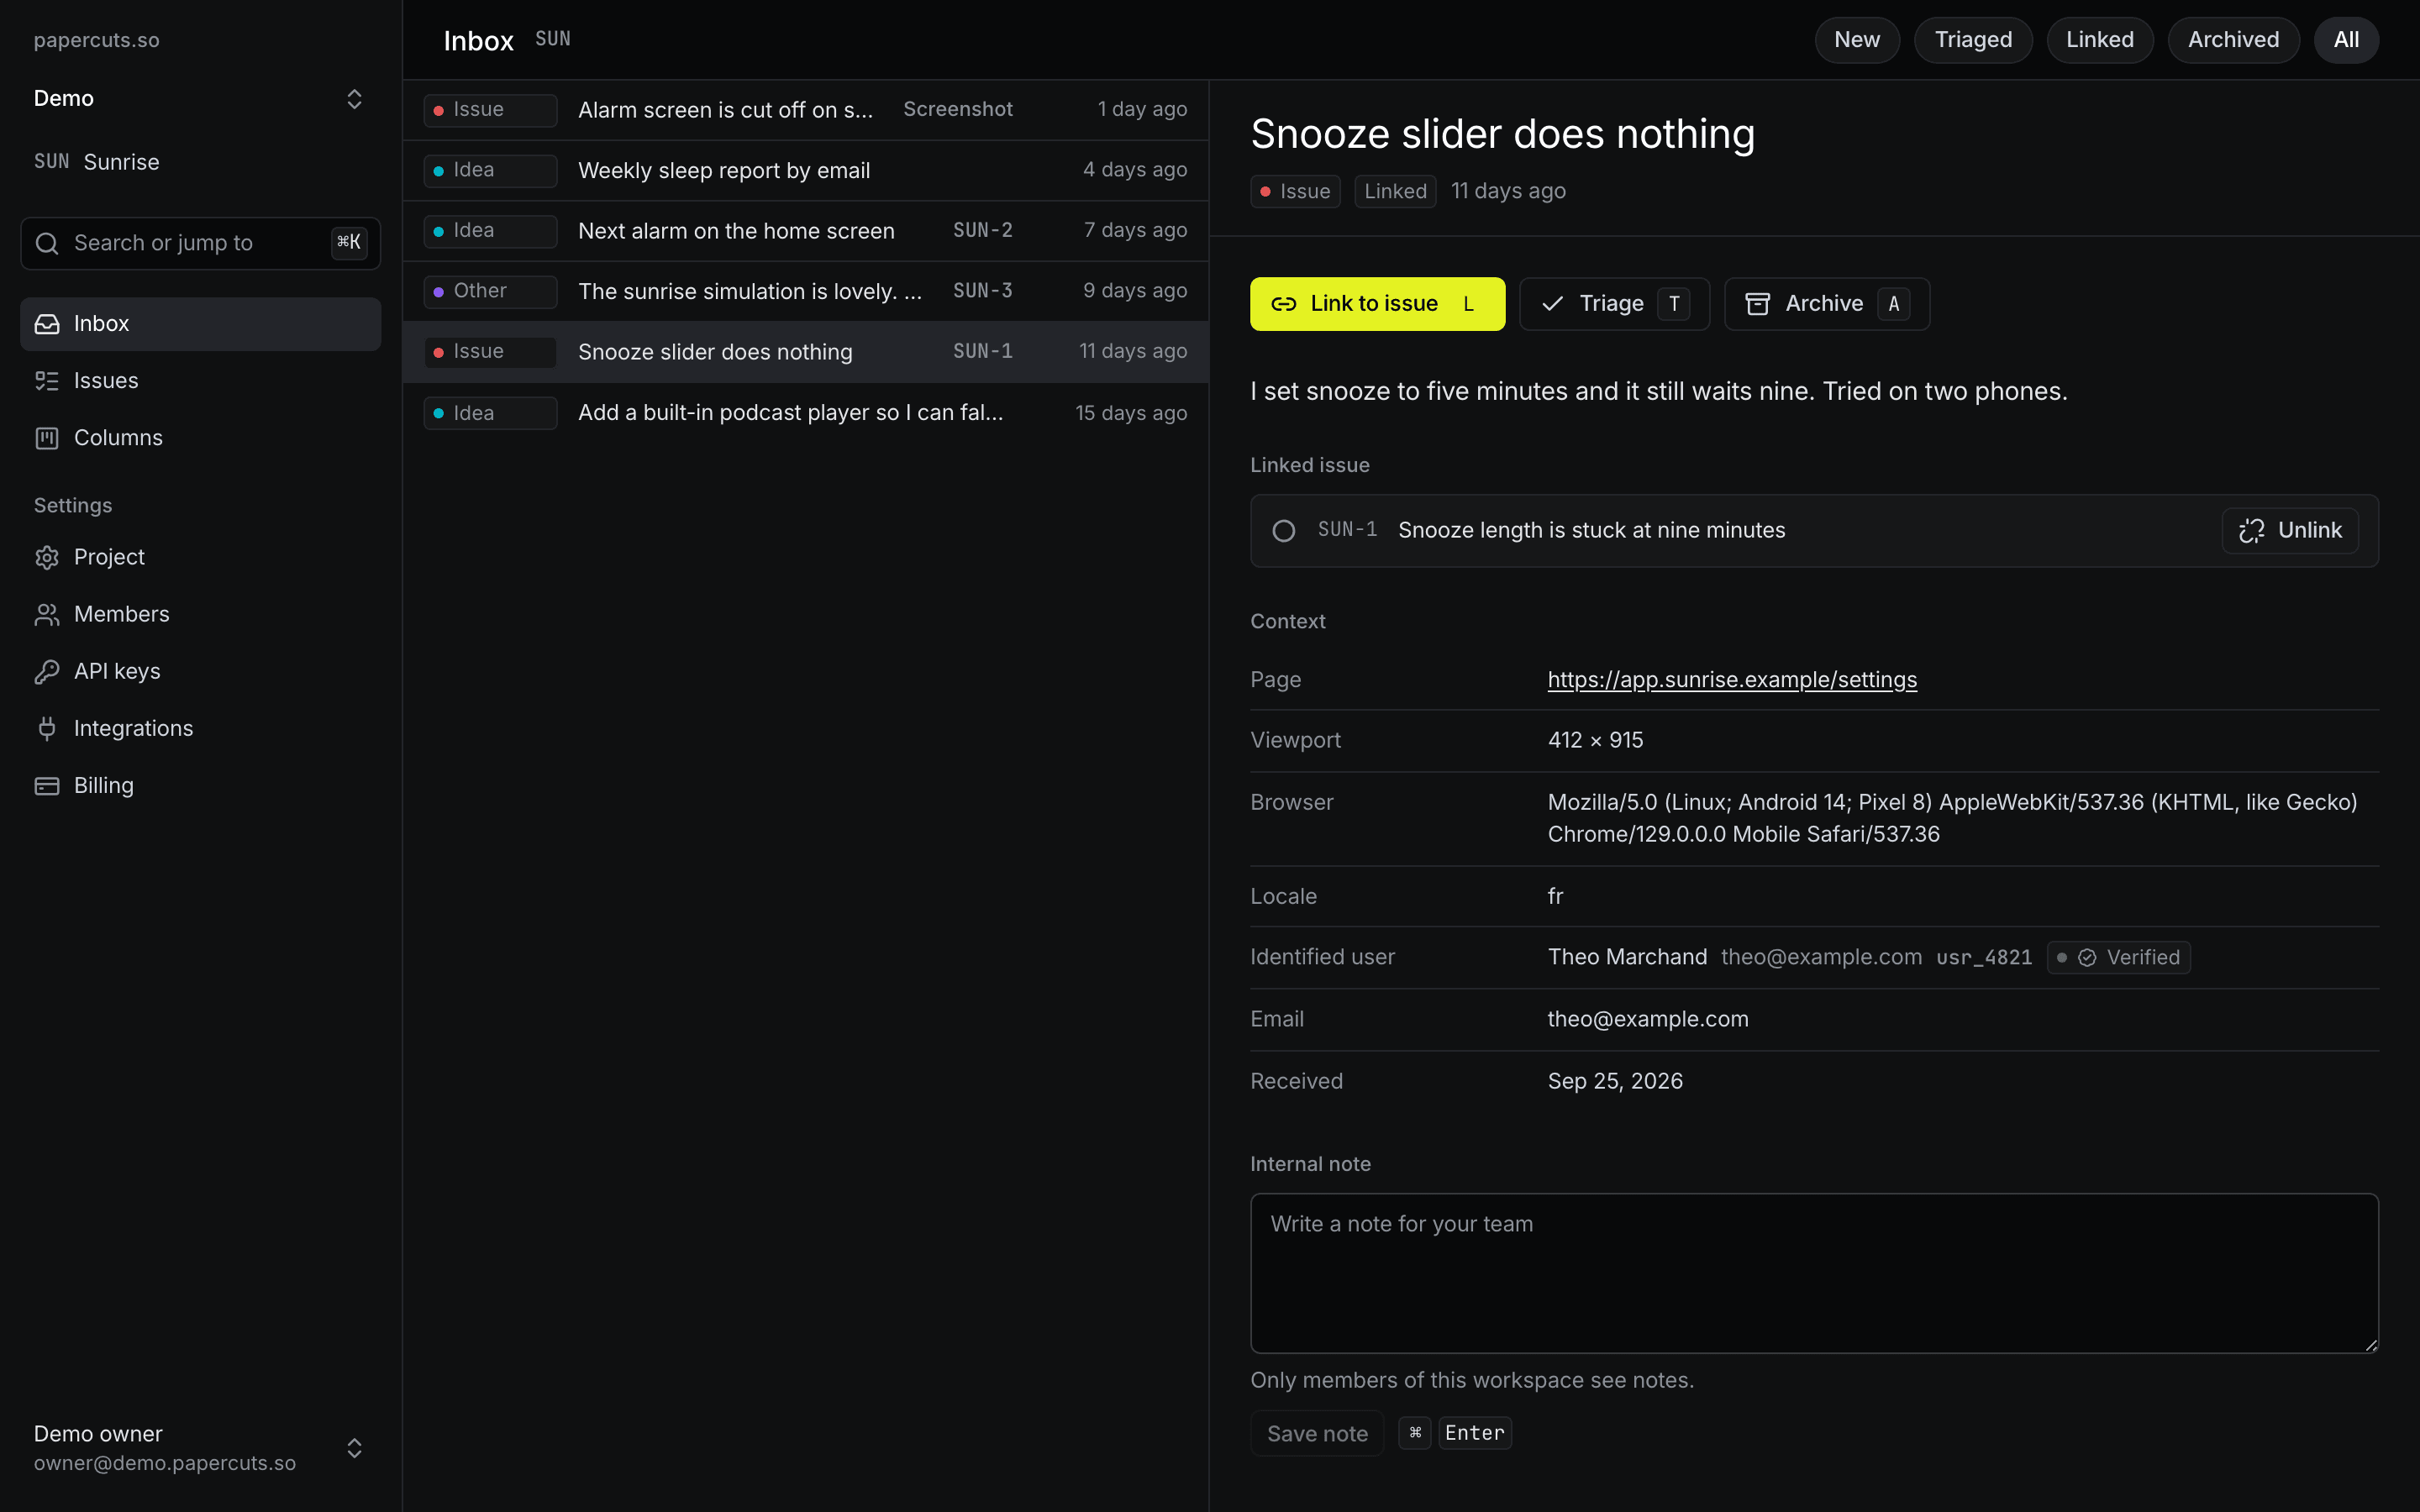Viewport: 2420px width, 1512px height.
Task: Filter inbox by Linked
Action: pyautogui.click(x=2100, y=40)
